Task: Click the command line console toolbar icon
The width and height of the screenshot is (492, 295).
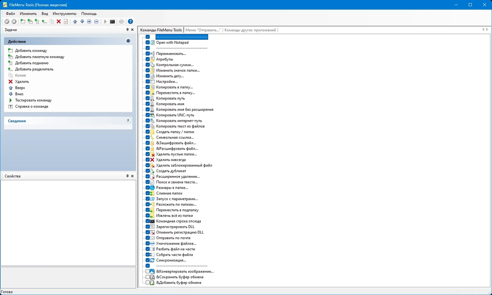Action: [x=112, y=21]
